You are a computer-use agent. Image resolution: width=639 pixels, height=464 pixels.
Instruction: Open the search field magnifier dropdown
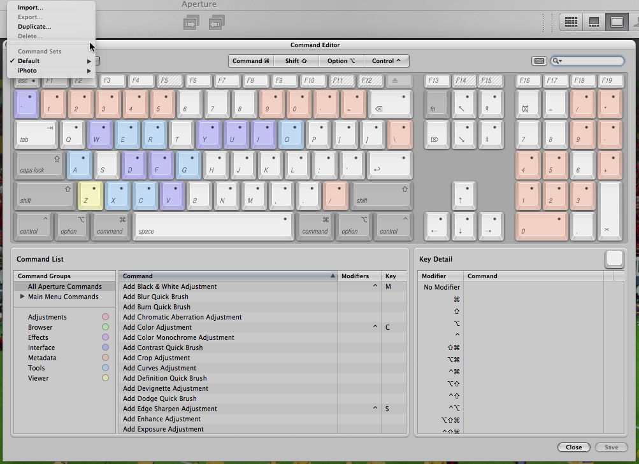pyautogui.click(x=557, y=60)
